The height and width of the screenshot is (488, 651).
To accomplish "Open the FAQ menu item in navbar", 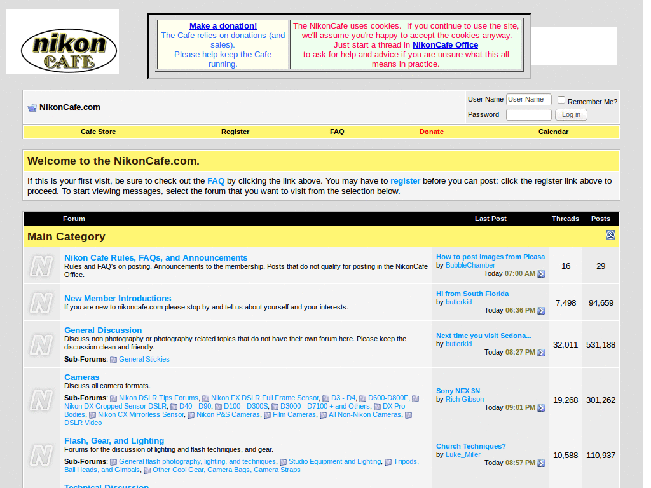I will pos(337,132).
